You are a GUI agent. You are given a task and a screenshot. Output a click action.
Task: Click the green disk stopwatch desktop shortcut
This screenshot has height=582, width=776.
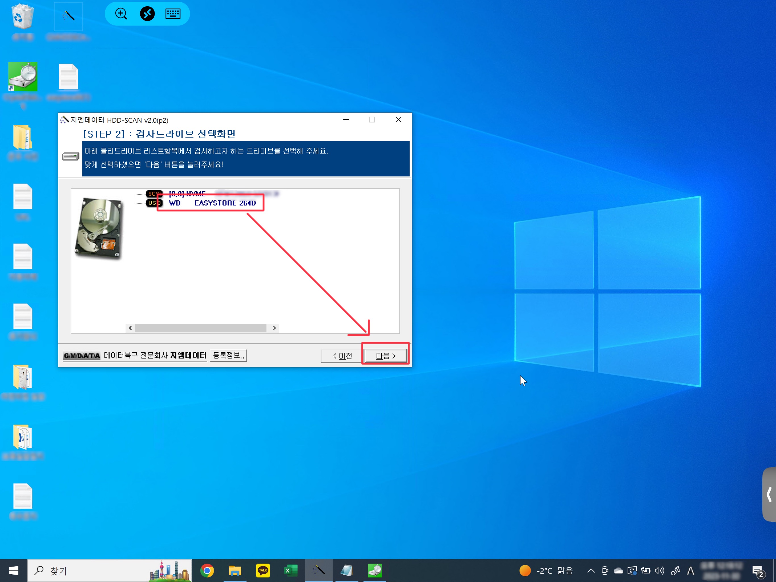(x=23, y=77)
